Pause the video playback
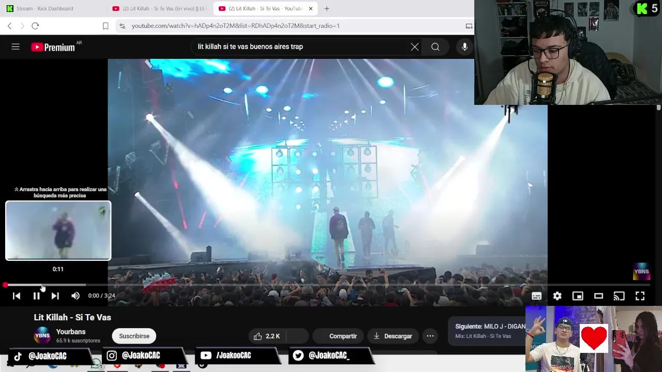This screenshot has height=372, width=662. 36,296
